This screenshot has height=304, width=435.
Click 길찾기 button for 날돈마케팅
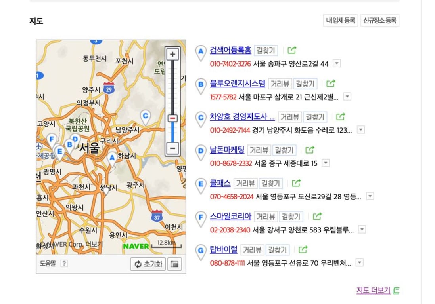click(284, 150)
